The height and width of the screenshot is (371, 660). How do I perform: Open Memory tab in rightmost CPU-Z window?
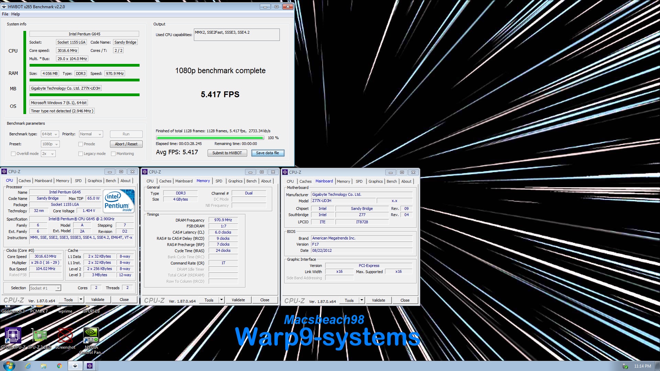(343, 181)
